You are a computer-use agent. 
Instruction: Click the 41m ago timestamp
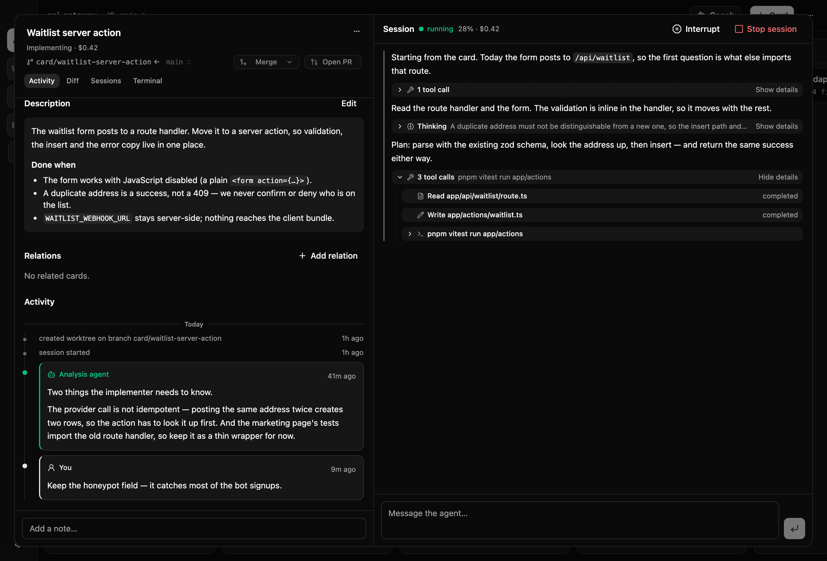tap(342, 376)
